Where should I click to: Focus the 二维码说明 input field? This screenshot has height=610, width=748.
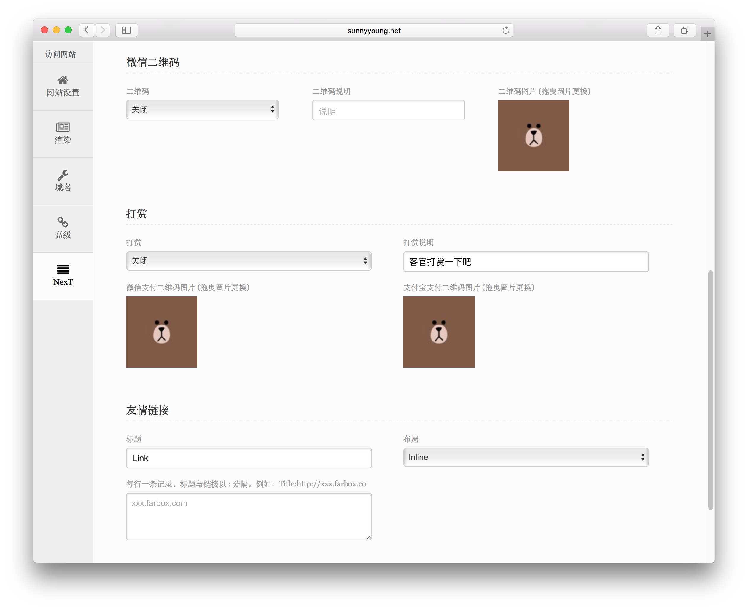[388, 111]
